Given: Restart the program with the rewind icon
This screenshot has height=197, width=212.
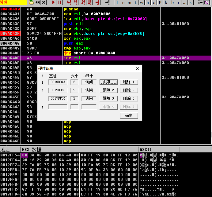Looking at the screenshot, I should (x=38, y=2).
